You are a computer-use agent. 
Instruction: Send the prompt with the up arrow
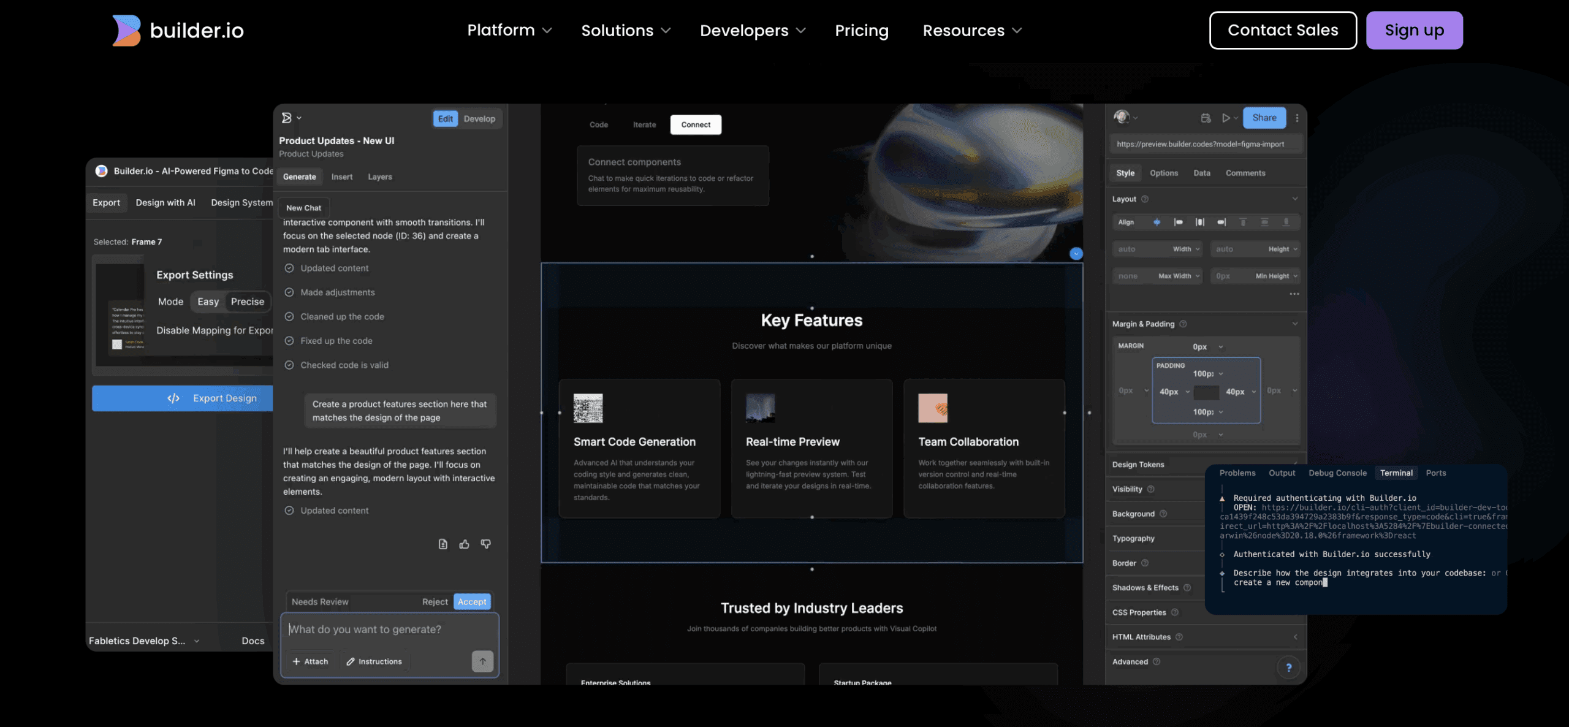click(482, 661)
